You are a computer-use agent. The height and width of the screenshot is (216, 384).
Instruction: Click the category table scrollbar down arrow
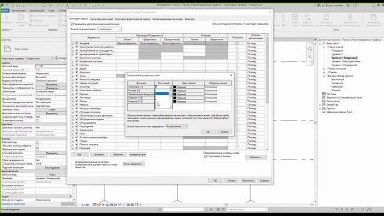coord(267,149)
